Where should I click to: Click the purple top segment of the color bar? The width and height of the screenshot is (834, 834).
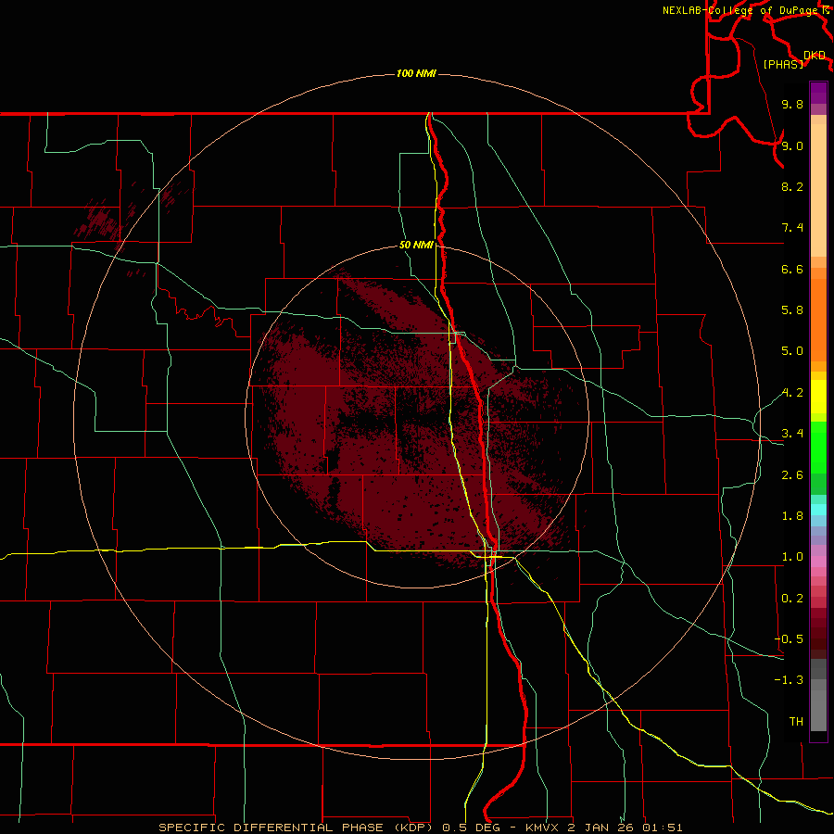tap(818, 93)
